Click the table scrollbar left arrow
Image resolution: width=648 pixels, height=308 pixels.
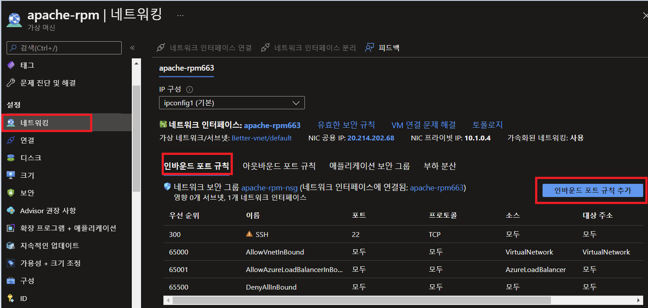[x=167, y=301]
